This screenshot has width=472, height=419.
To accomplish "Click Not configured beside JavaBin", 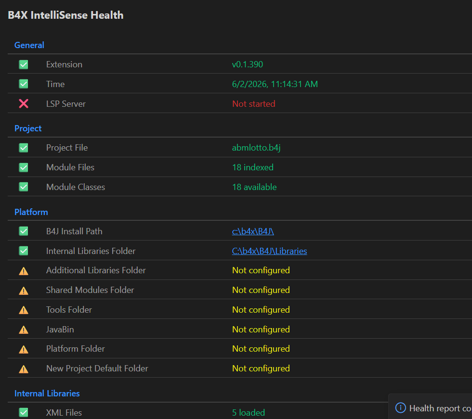I will click(261, 330).
